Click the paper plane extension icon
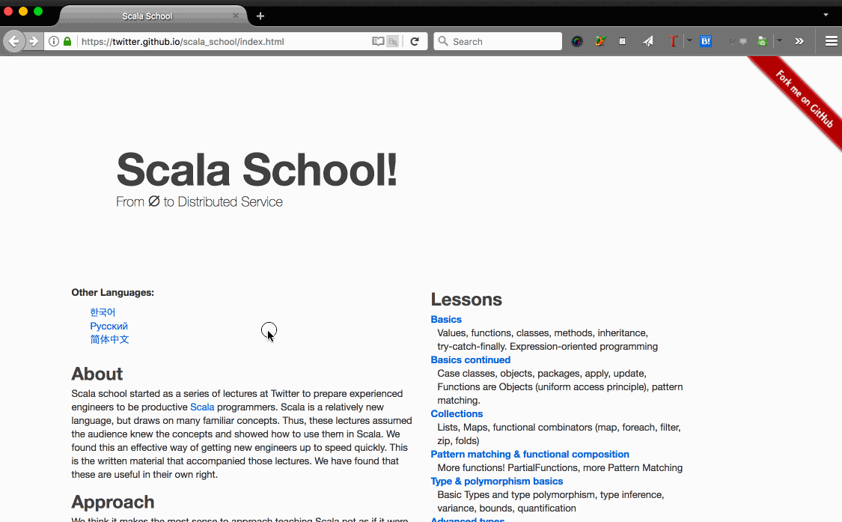Image resolution: width=842 pixels, height=522 pixels. [x=648, y=41]
